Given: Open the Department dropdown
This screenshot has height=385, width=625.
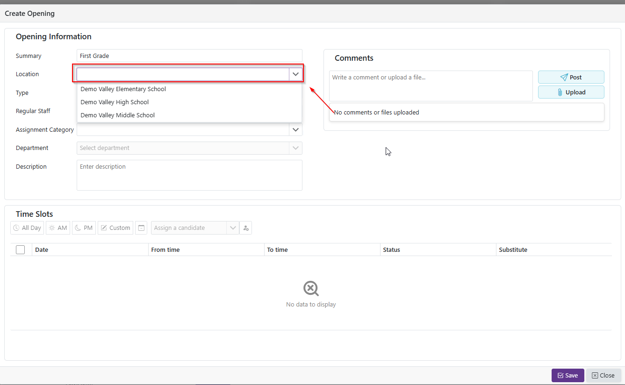Looking at the screenshot, I should pos(295,148).
